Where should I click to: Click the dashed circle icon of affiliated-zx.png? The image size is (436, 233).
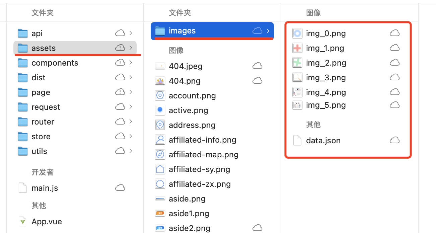point(160,184)
